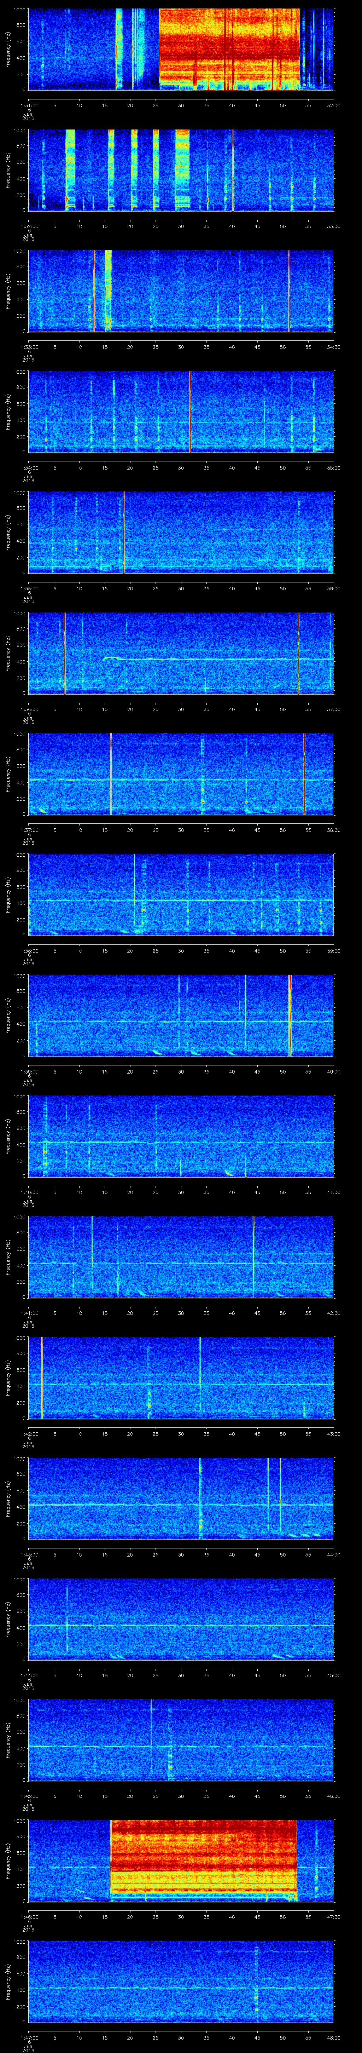Click the 34:00 end time label
The width and height of the screenshot is (362, 2053).
tap(333, 347)
